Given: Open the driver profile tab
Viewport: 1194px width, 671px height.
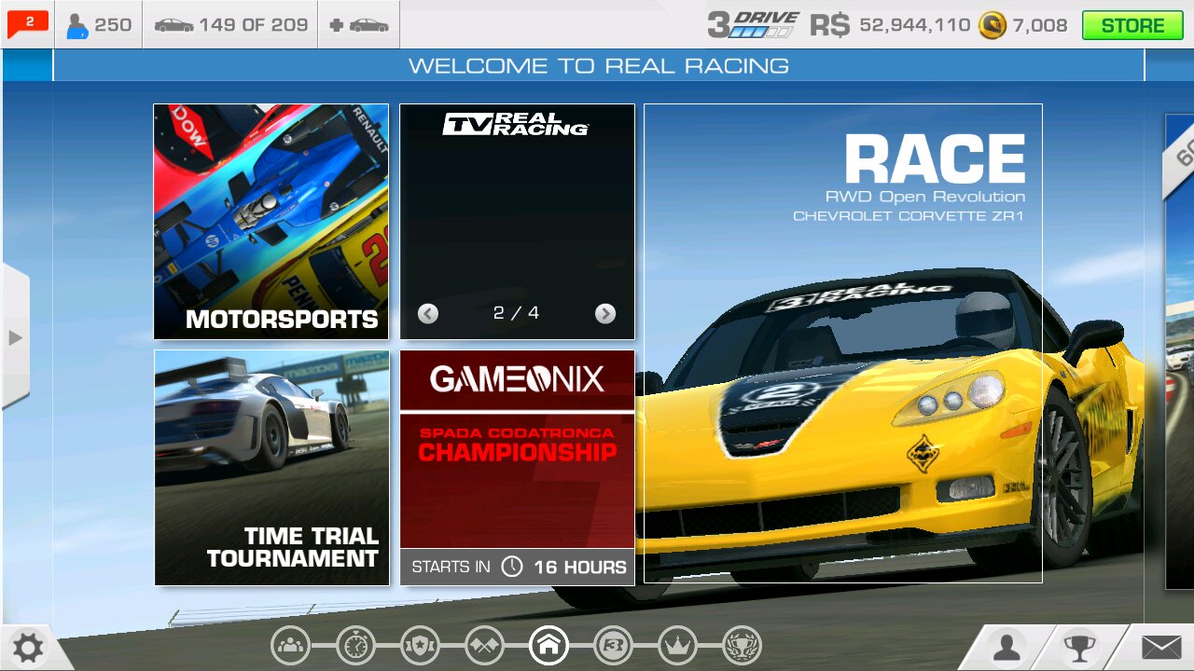Looking at the screenshot, I should point(1007,648).
